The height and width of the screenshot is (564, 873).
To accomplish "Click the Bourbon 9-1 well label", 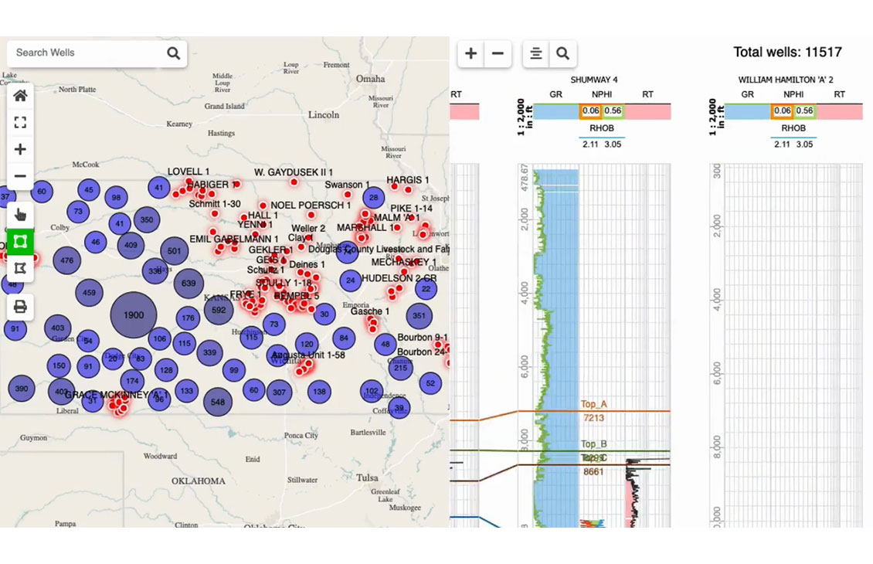I will tap(423, 338).
